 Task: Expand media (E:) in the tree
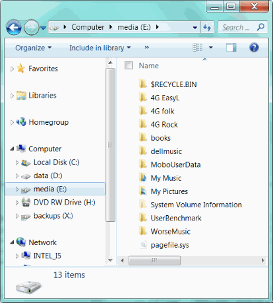point(17,189)
